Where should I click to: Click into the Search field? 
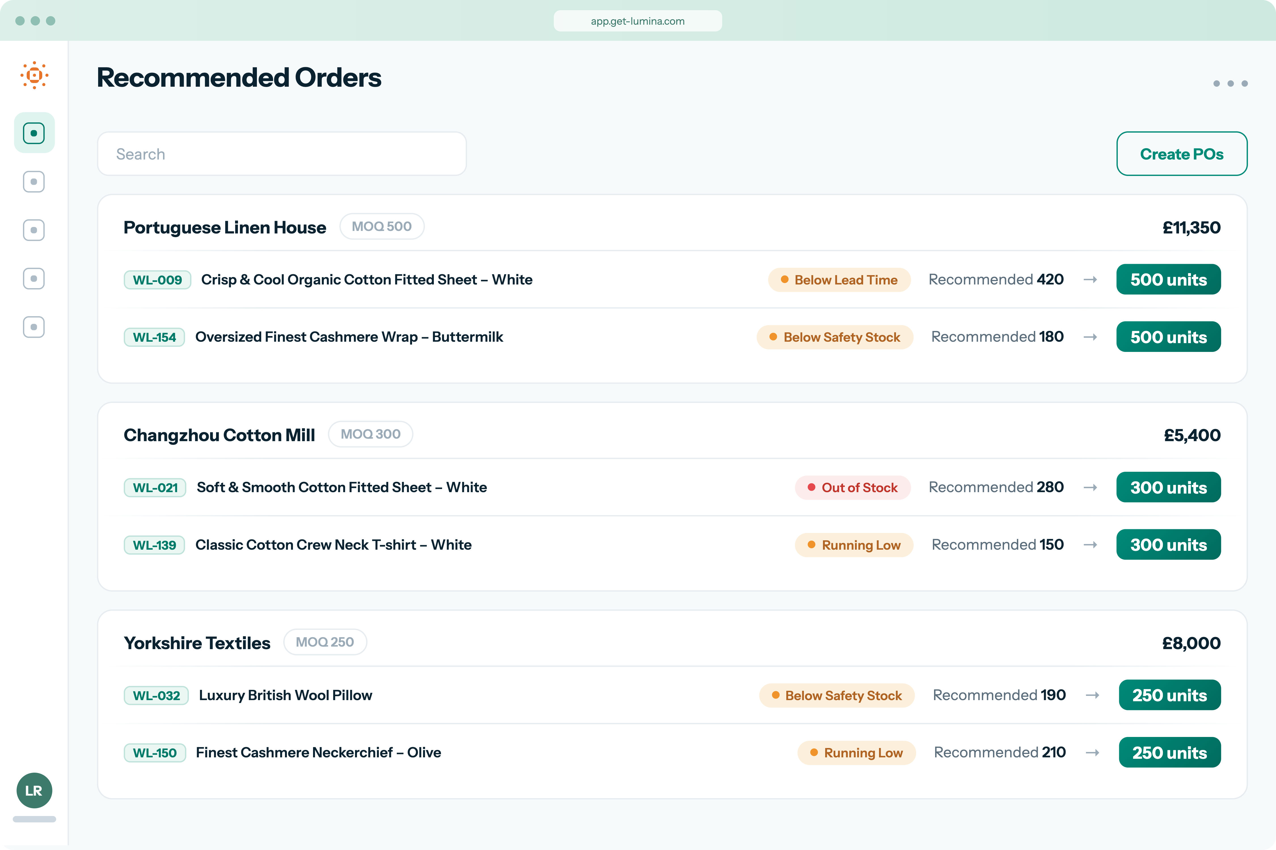(x=282, y=154)
